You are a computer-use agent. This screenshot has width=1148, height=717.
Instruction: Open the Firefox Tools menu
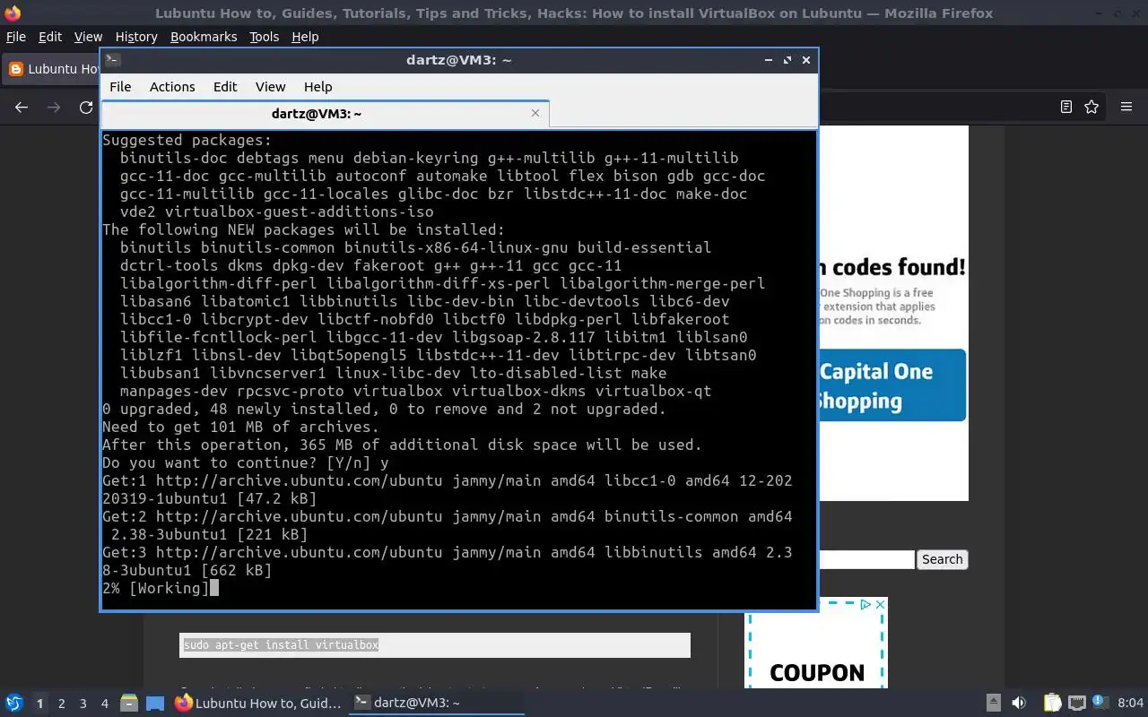tap(264, 37)
